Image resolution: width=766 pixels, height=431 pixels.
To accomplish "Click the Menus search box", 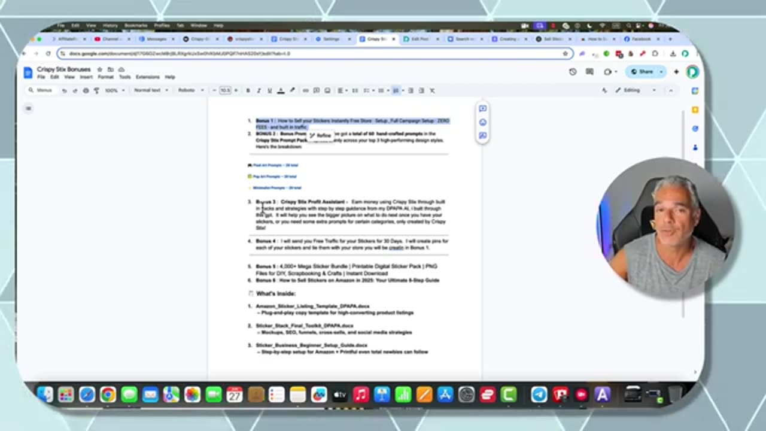I will pos(40,90).
